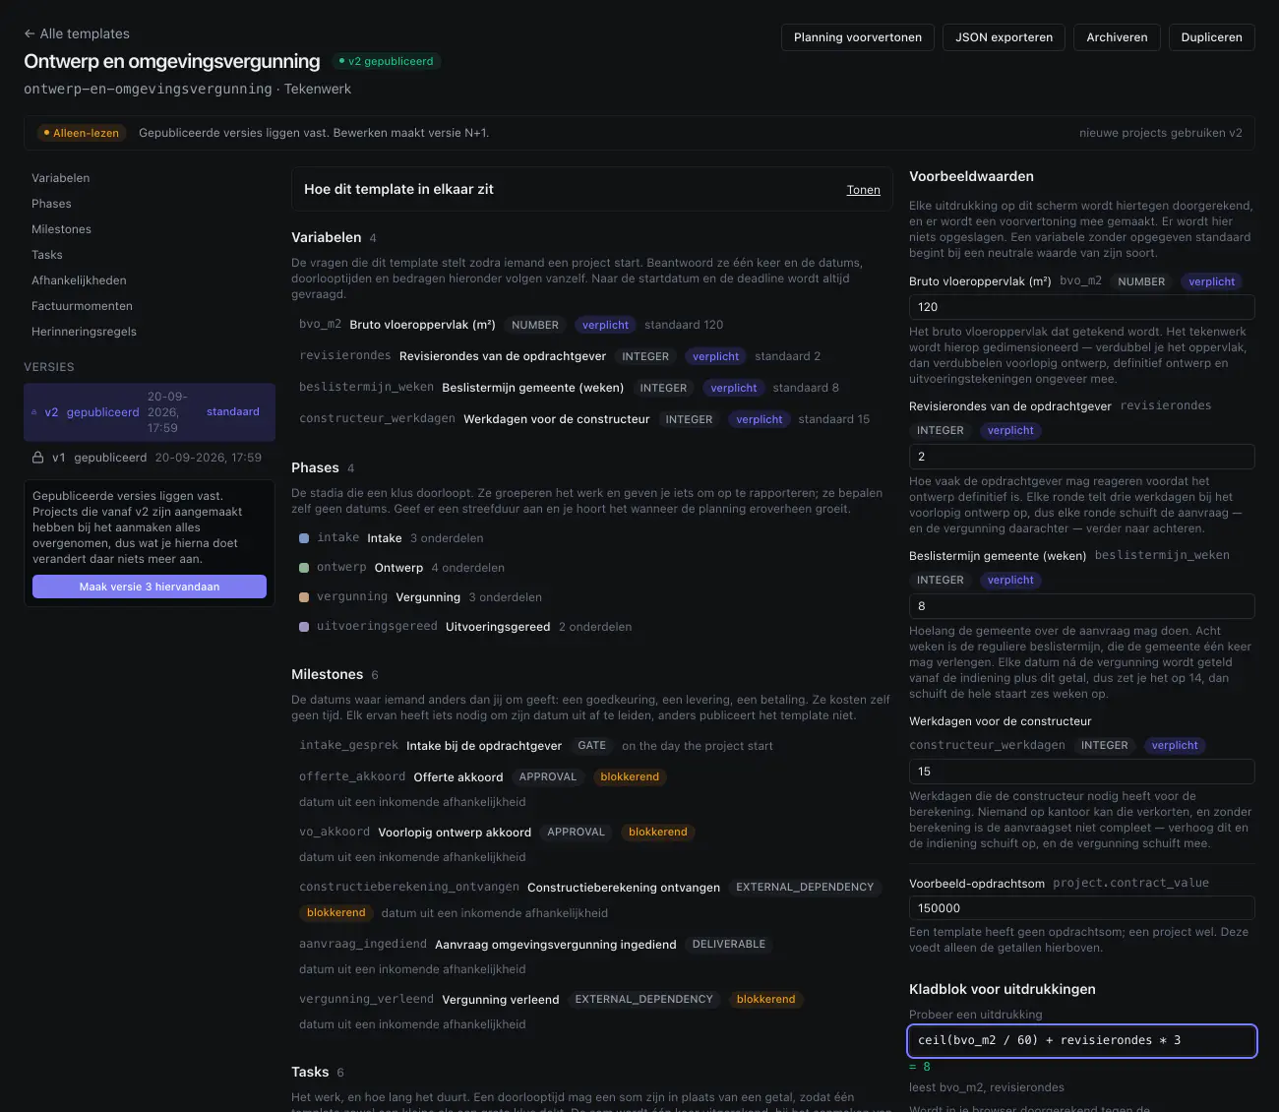Click the Aanvraag omgevingsvergunning ingediend milestone
Viewport: 1279px width, 1112px height.
point(556,945)
